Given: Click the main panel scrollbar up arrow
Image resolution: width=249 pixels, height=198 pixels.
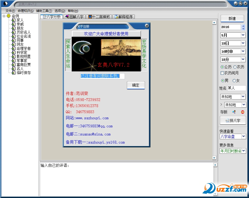Looking at the screenshot, I should [x=214, y=23].
